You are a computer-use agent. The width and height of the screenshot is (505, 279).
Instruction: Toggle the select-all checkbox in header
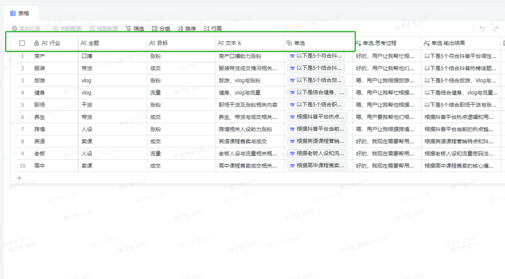22,43
